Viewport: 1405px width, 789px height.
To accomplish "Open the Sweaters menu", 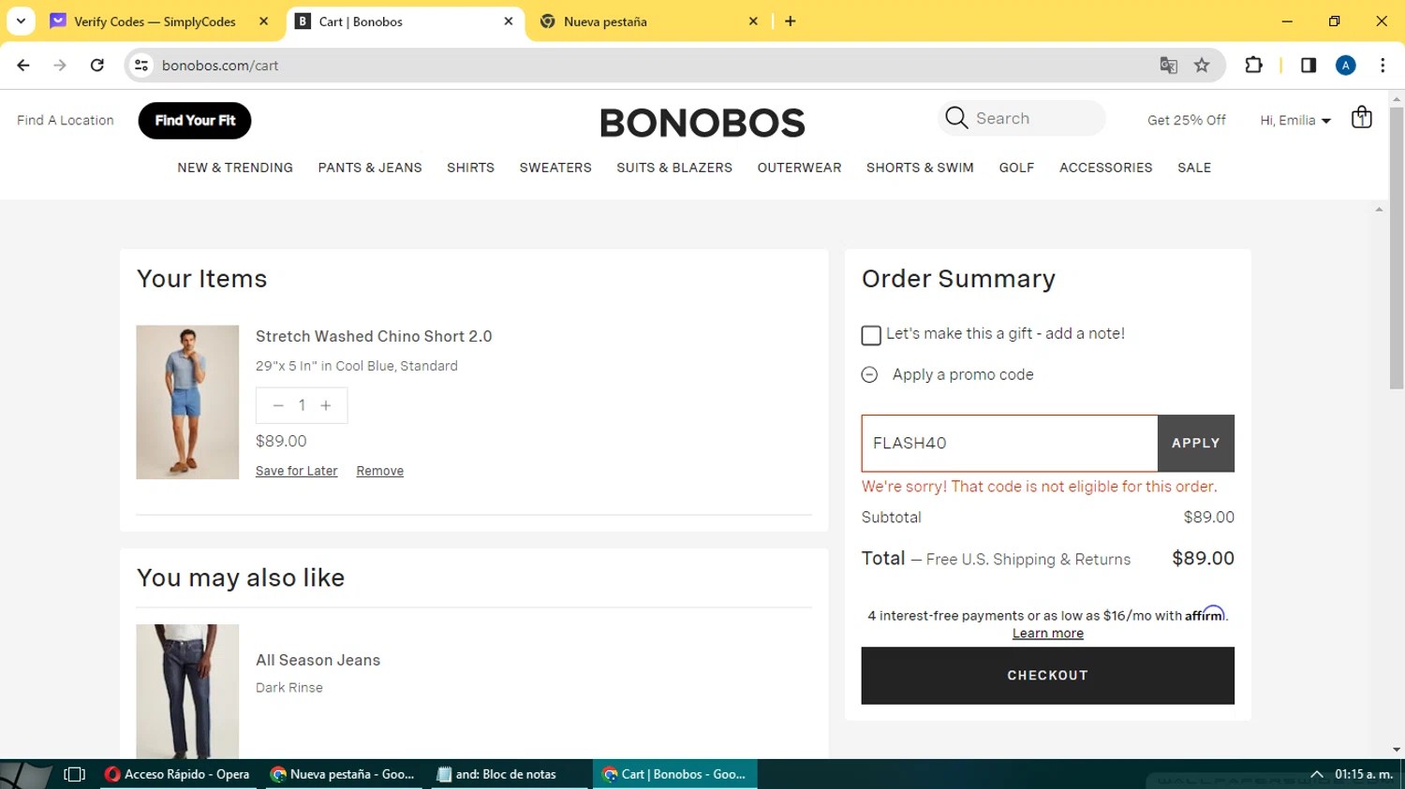I will 555,168.
